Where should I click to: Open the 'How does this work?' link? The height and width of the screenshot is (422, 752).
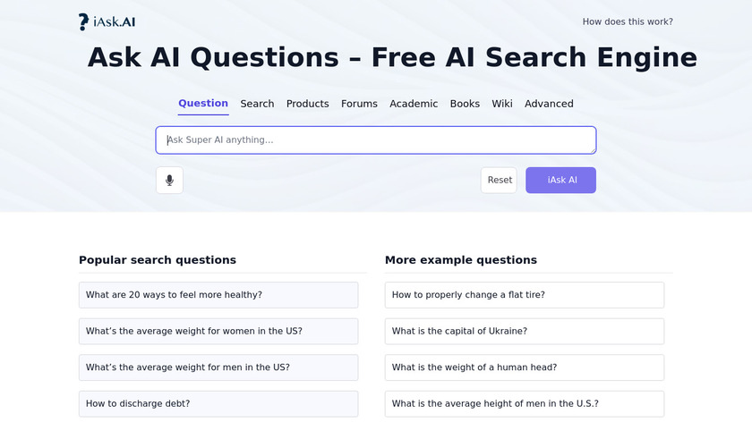coord(627,21)
